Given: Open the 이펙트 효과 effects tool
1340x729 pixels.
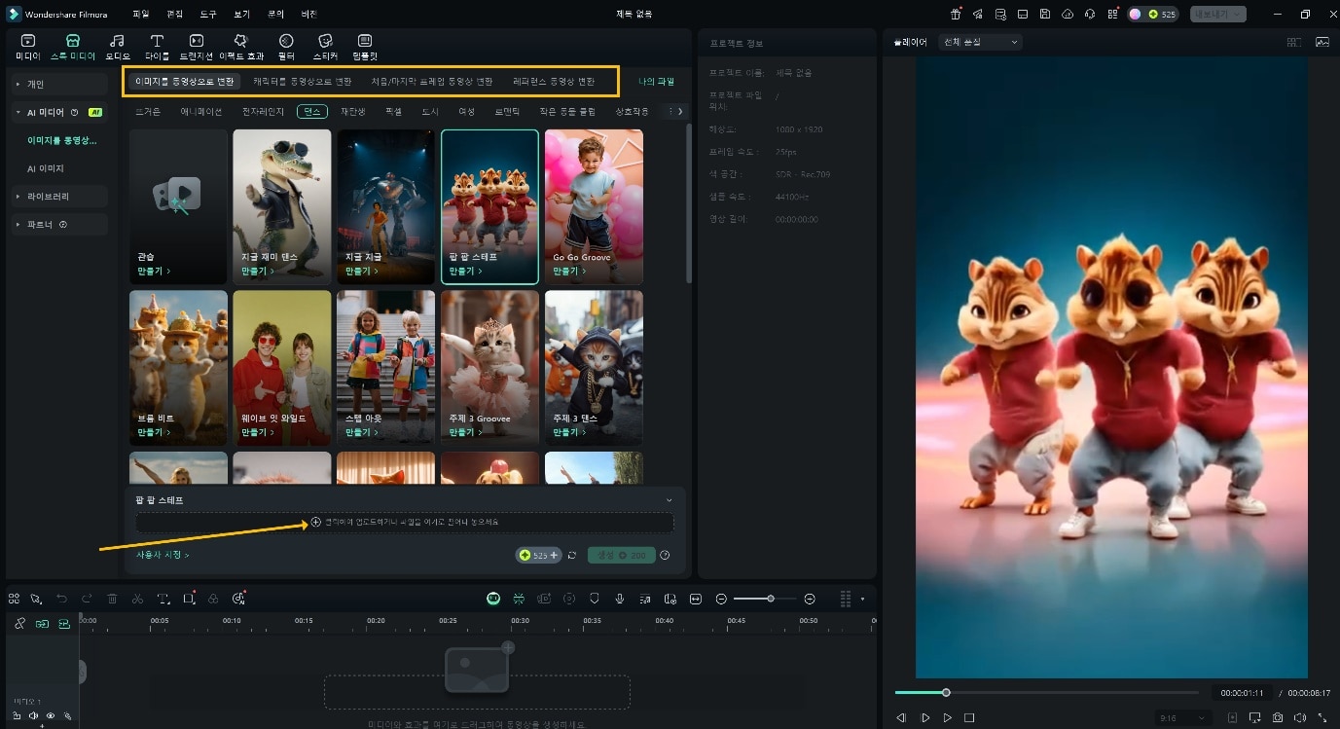Looking at the screenshot, I should click(241, 46).
